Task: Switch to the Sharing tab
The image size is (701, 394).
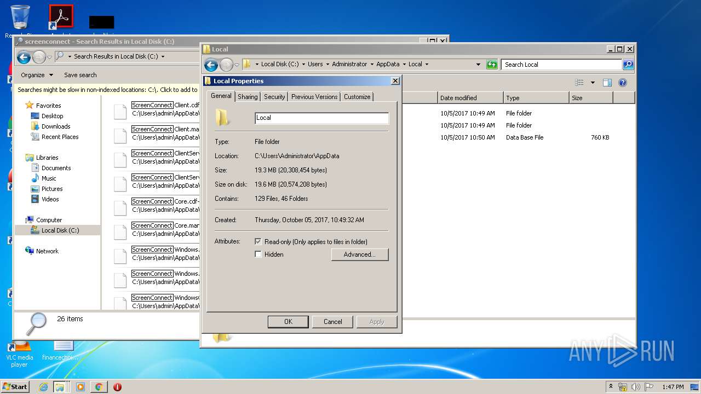Action: tap(248, 97)
